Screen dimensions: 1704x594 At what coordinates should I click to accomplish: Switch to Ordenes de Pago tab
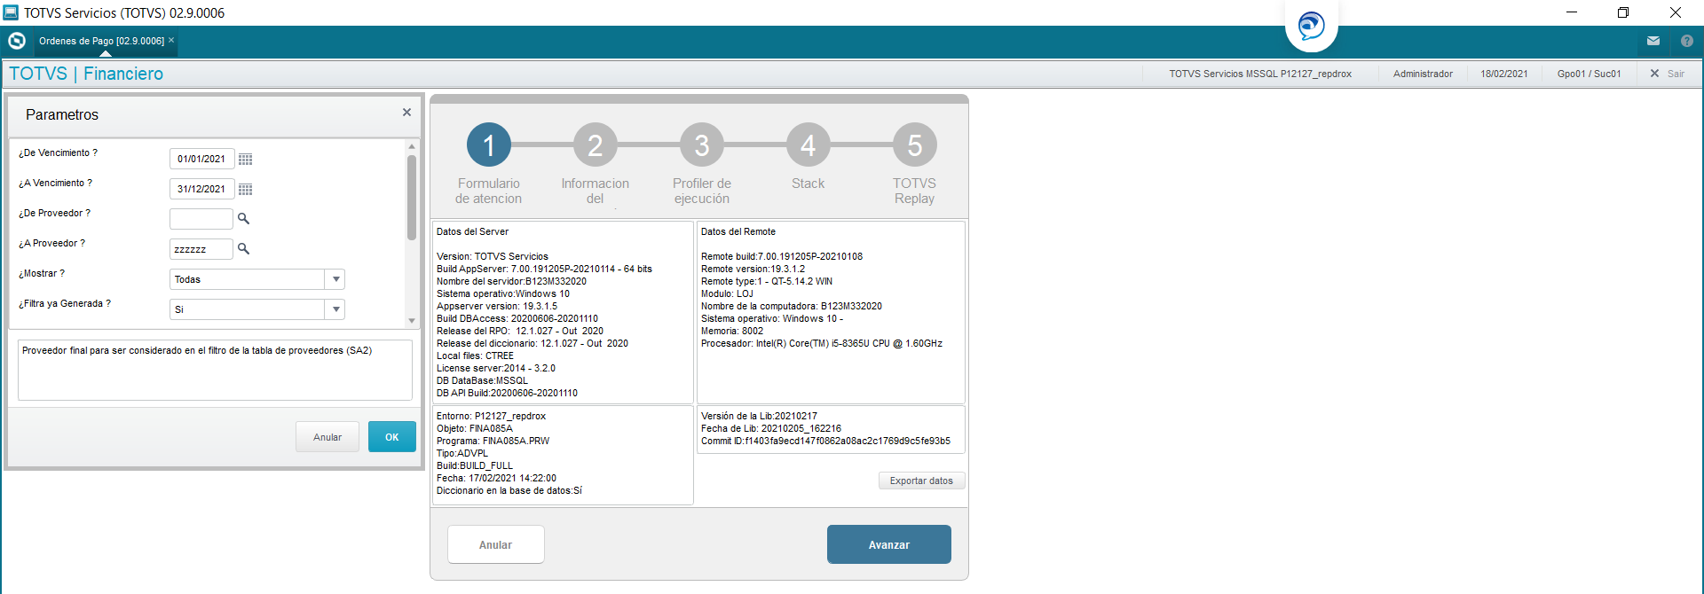pyautogui.click(x=101, y=41)
